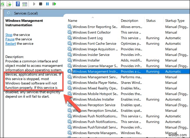Click gear icon beside Windows Installer
Image resolution: width=190 pixels, height=138 pixels.
[x=69, y=60]
